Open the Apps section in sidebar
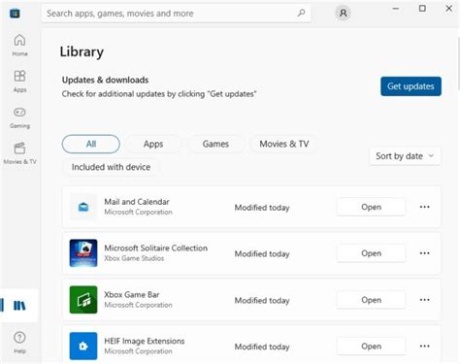 19,82
